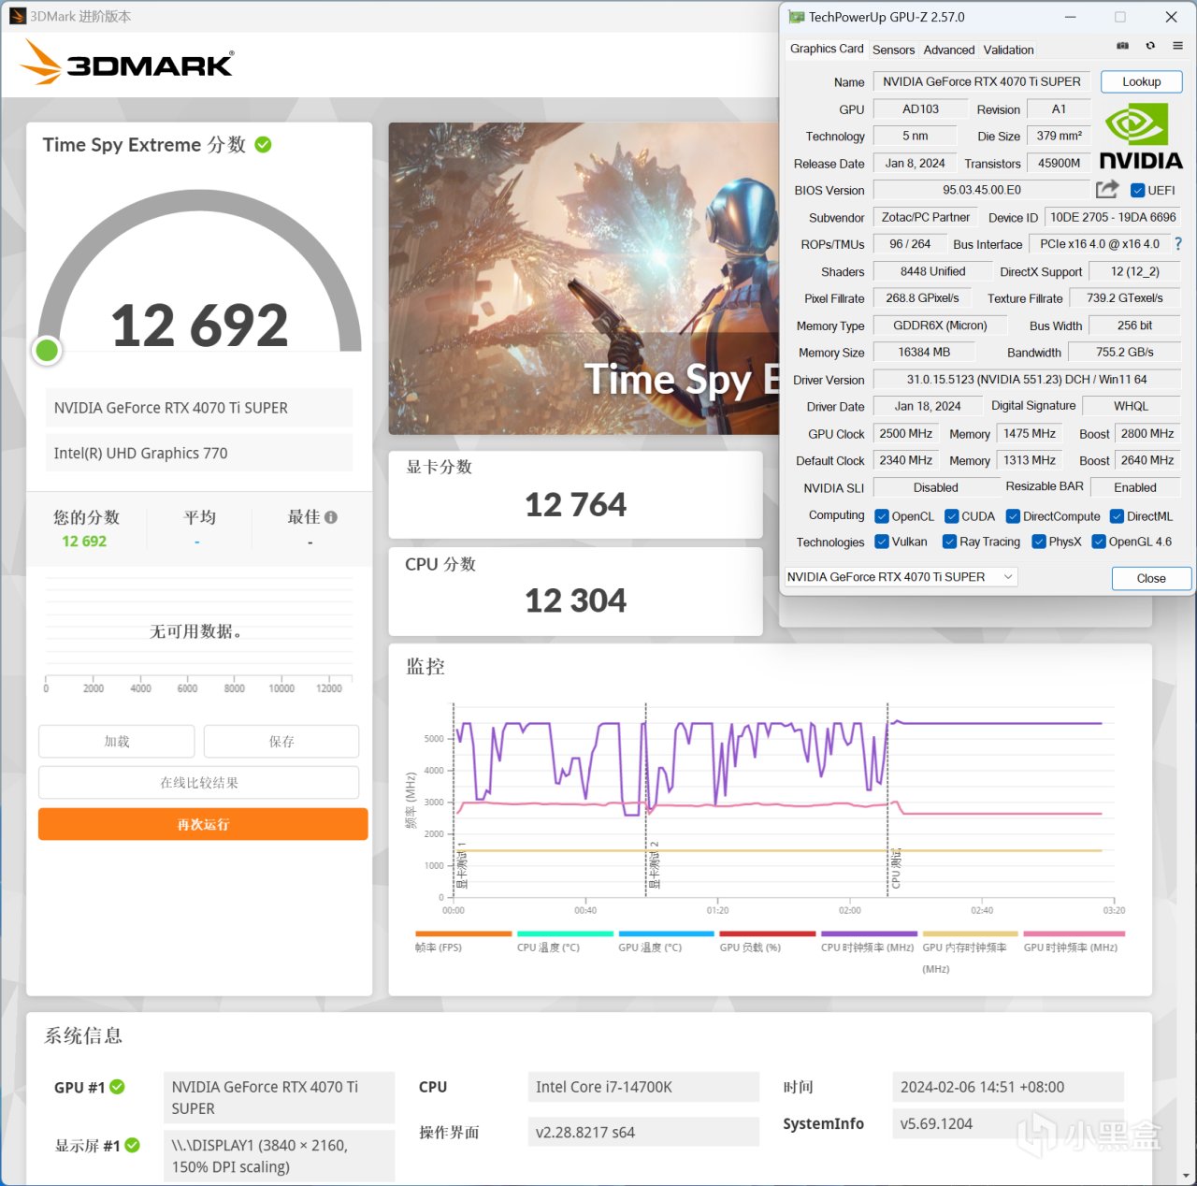This screenshot has width=1197, height=1186.
Task: Click the GPU-Z Name field
Action: (x=982, y=82)
